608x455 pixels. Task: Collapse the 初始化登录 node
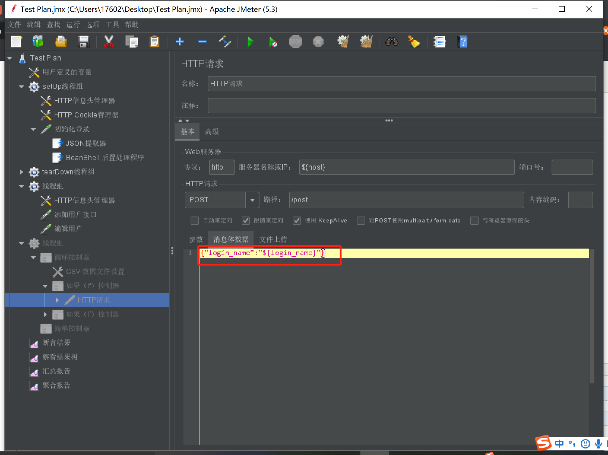point(33,129)
